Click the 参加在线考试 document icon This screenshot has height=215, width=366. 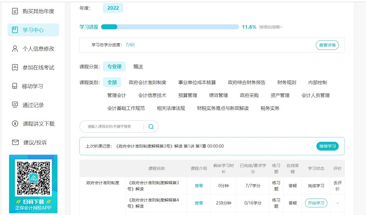[x=15, y=67]
